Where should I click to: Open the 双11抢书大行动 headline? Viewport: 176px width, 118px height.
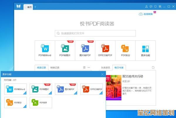pyautogui.click(x=133, y=76)
